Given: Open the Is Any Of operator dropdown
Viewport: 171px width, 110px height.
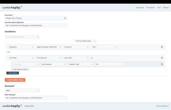Looking at the screenshot, I should tap(76, 47).
